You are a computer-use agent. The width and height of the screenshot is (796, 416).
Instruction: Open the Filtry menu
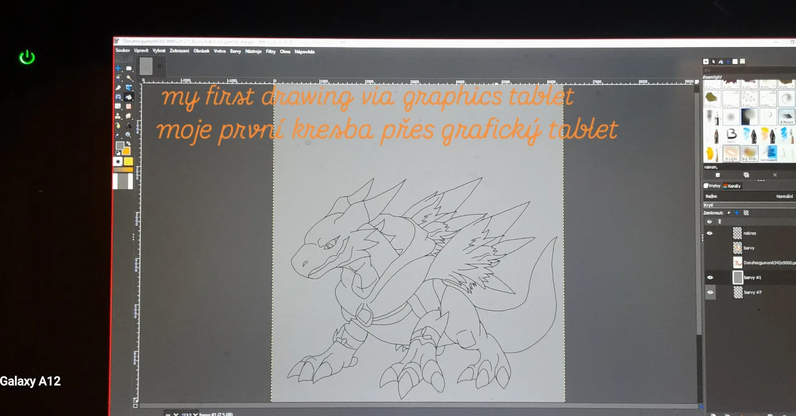271,51
